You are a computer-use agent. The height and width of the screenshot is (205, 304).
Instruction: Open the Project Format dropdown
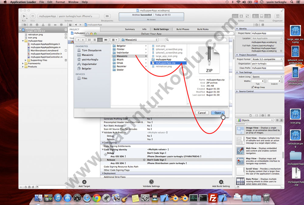tap(267, 59)
